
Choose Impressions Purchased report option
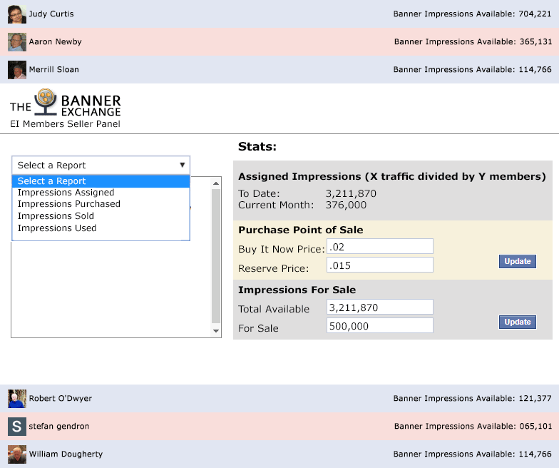pyautogui.click(x=68, y=204)
